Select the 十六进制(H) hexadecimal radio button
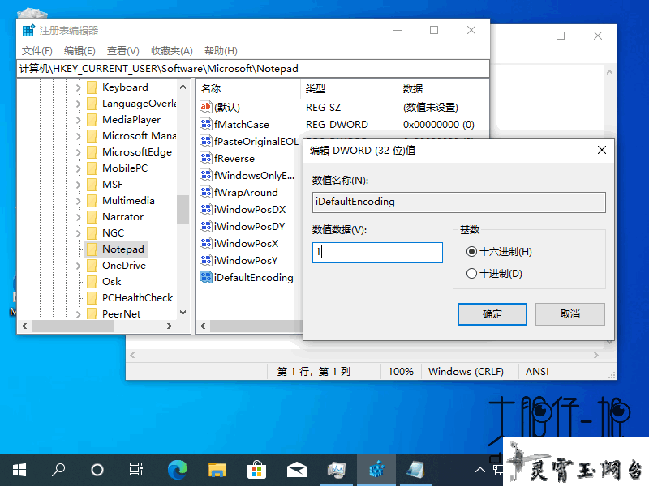The width and height of the screenshot is (649, 486). [x=472, y=252]
